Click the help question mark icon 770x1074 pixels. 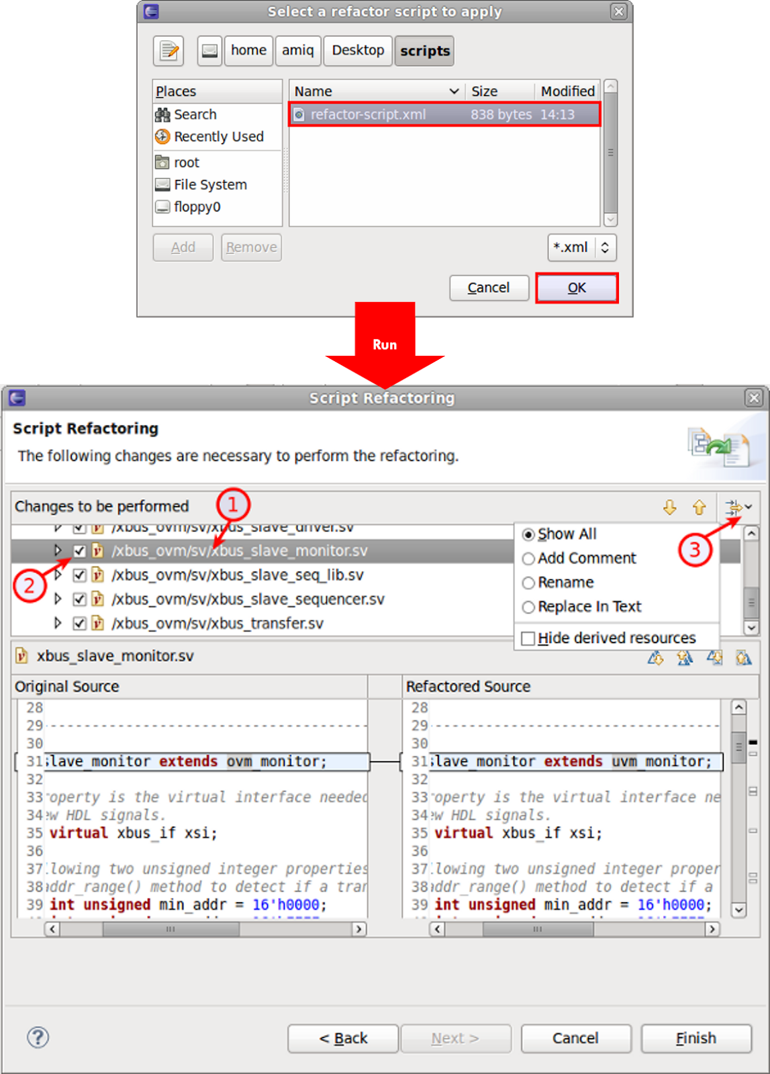click(x=38, y=1037)
